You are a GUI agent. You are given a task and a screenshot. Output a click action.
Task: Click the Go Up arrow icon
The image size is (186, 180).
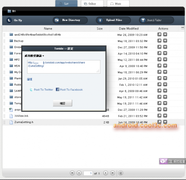(x=9, y=20)
